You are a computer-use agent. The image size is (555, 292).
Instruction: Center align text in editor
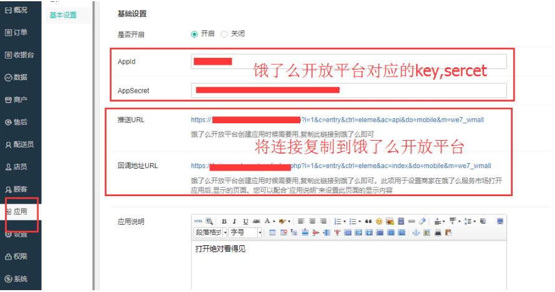(x=312, y=221)
